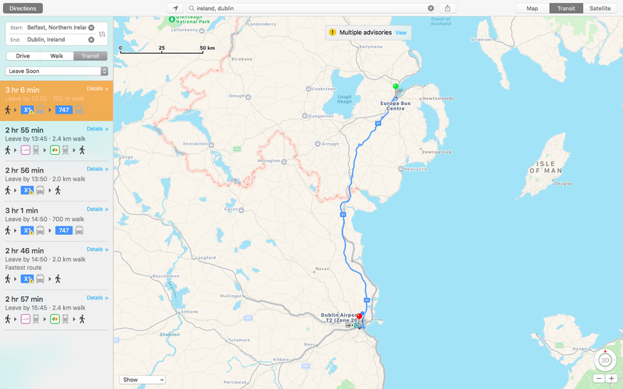Clear the search field text
This screenshot has height=389, width=623.
(x=431, y=8)
